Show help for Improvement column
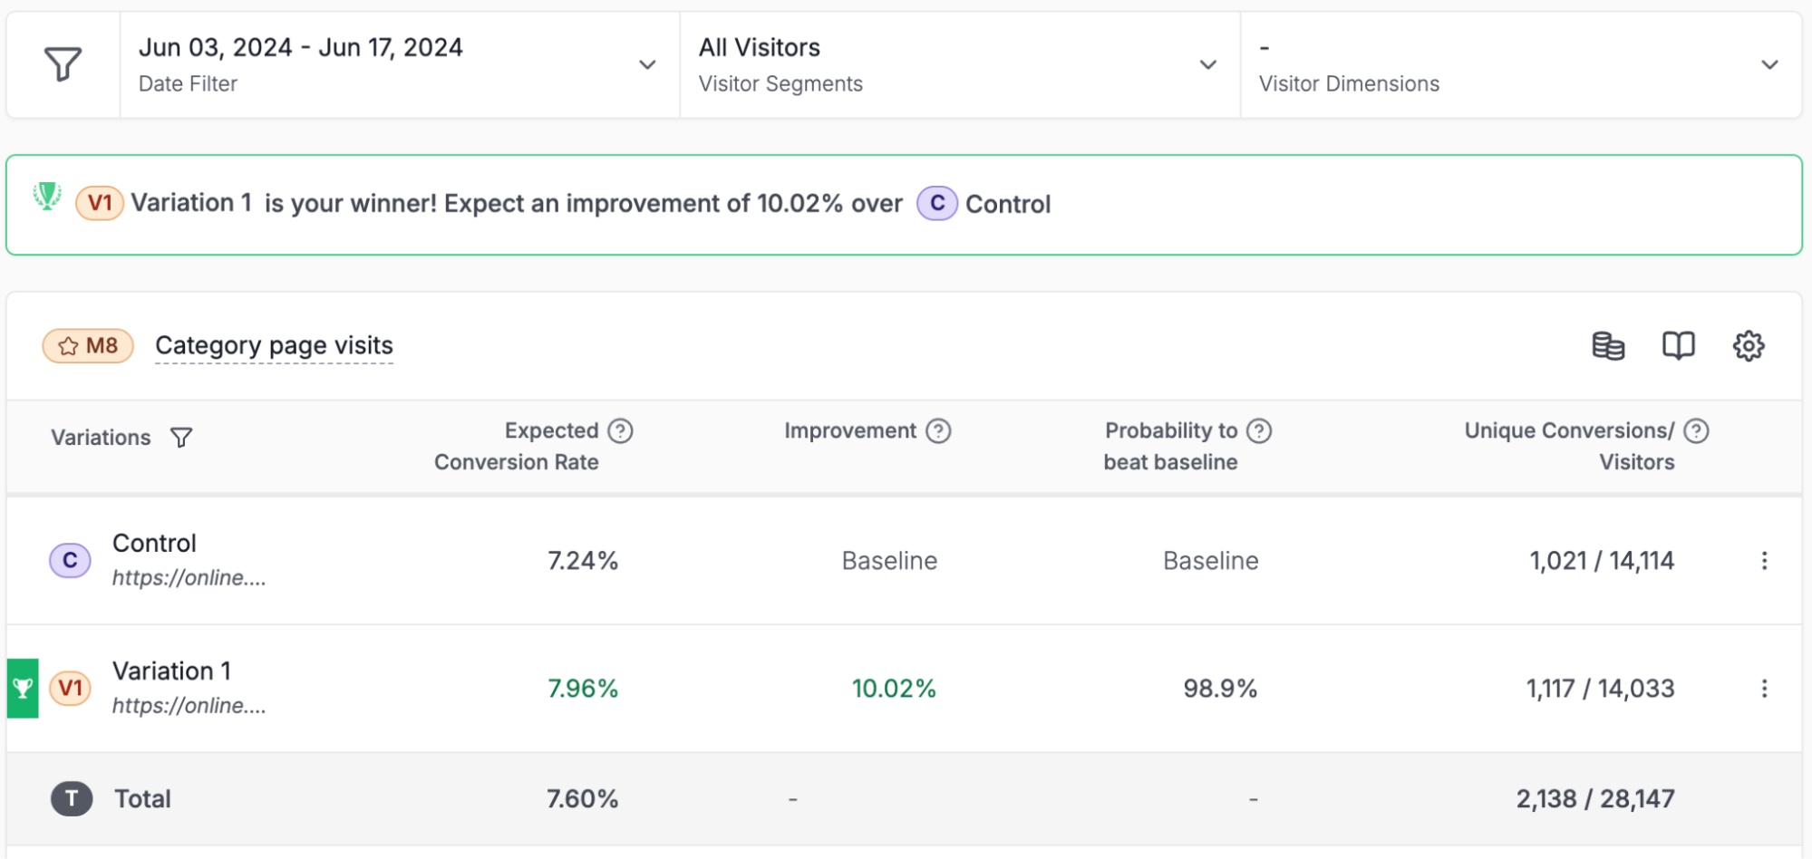This screenshot has height=859, width=1812. click(939, 430)
